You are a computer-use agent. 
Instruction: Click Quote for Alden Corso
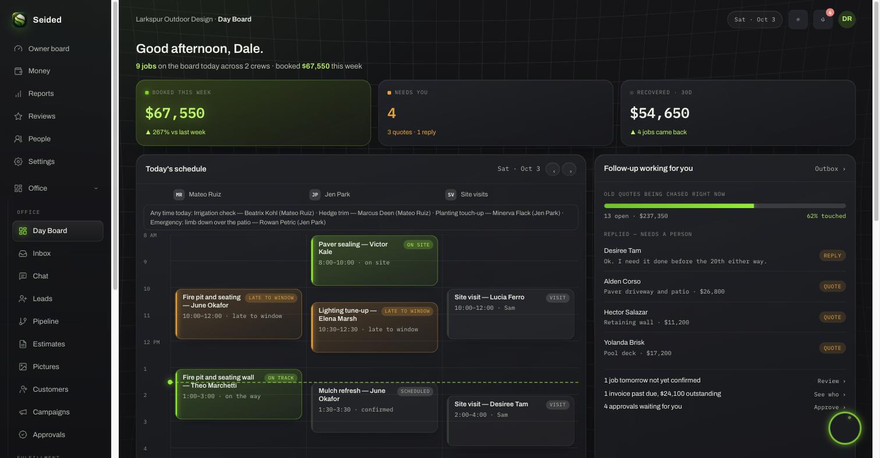[832, 287]
